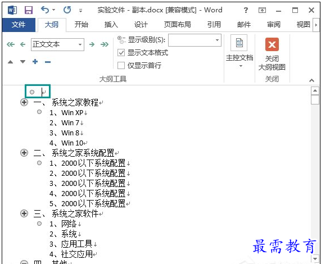Click the text 一、系统之家教程
Viewport: 321px width, 264px height.
[x=66, y=102]
